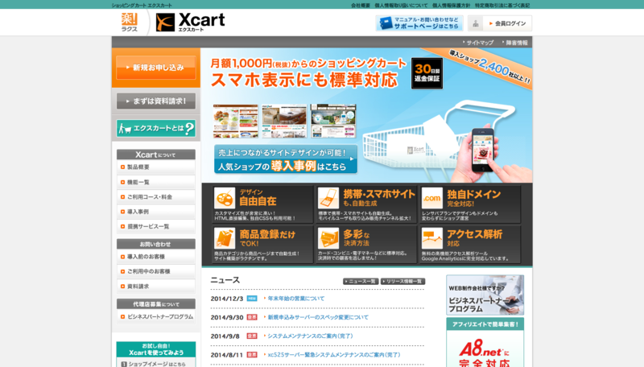Click the user icon beside 会員ログイン
The width and height of the screenshot is (644, 367).
click(x=476, y=23)
